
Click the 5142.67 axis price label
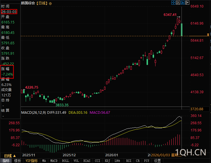197,58
